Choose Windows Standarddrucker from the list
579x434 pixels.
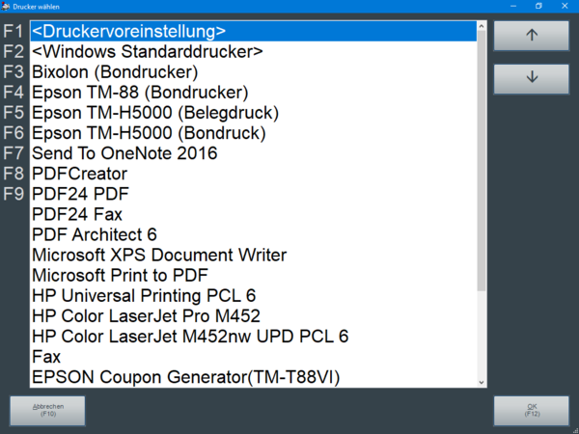[x=147, y=51]
